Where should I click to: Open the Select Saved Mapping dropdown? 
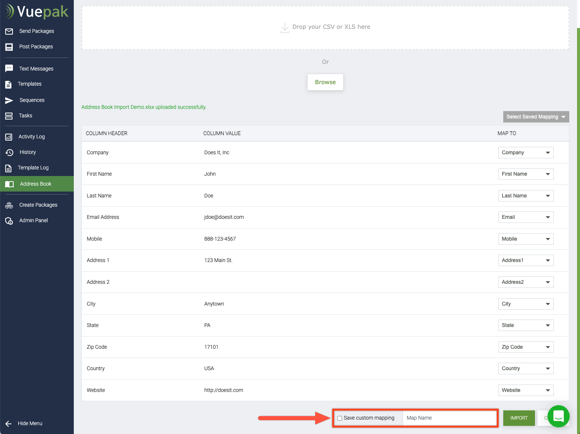click(536, 117)
